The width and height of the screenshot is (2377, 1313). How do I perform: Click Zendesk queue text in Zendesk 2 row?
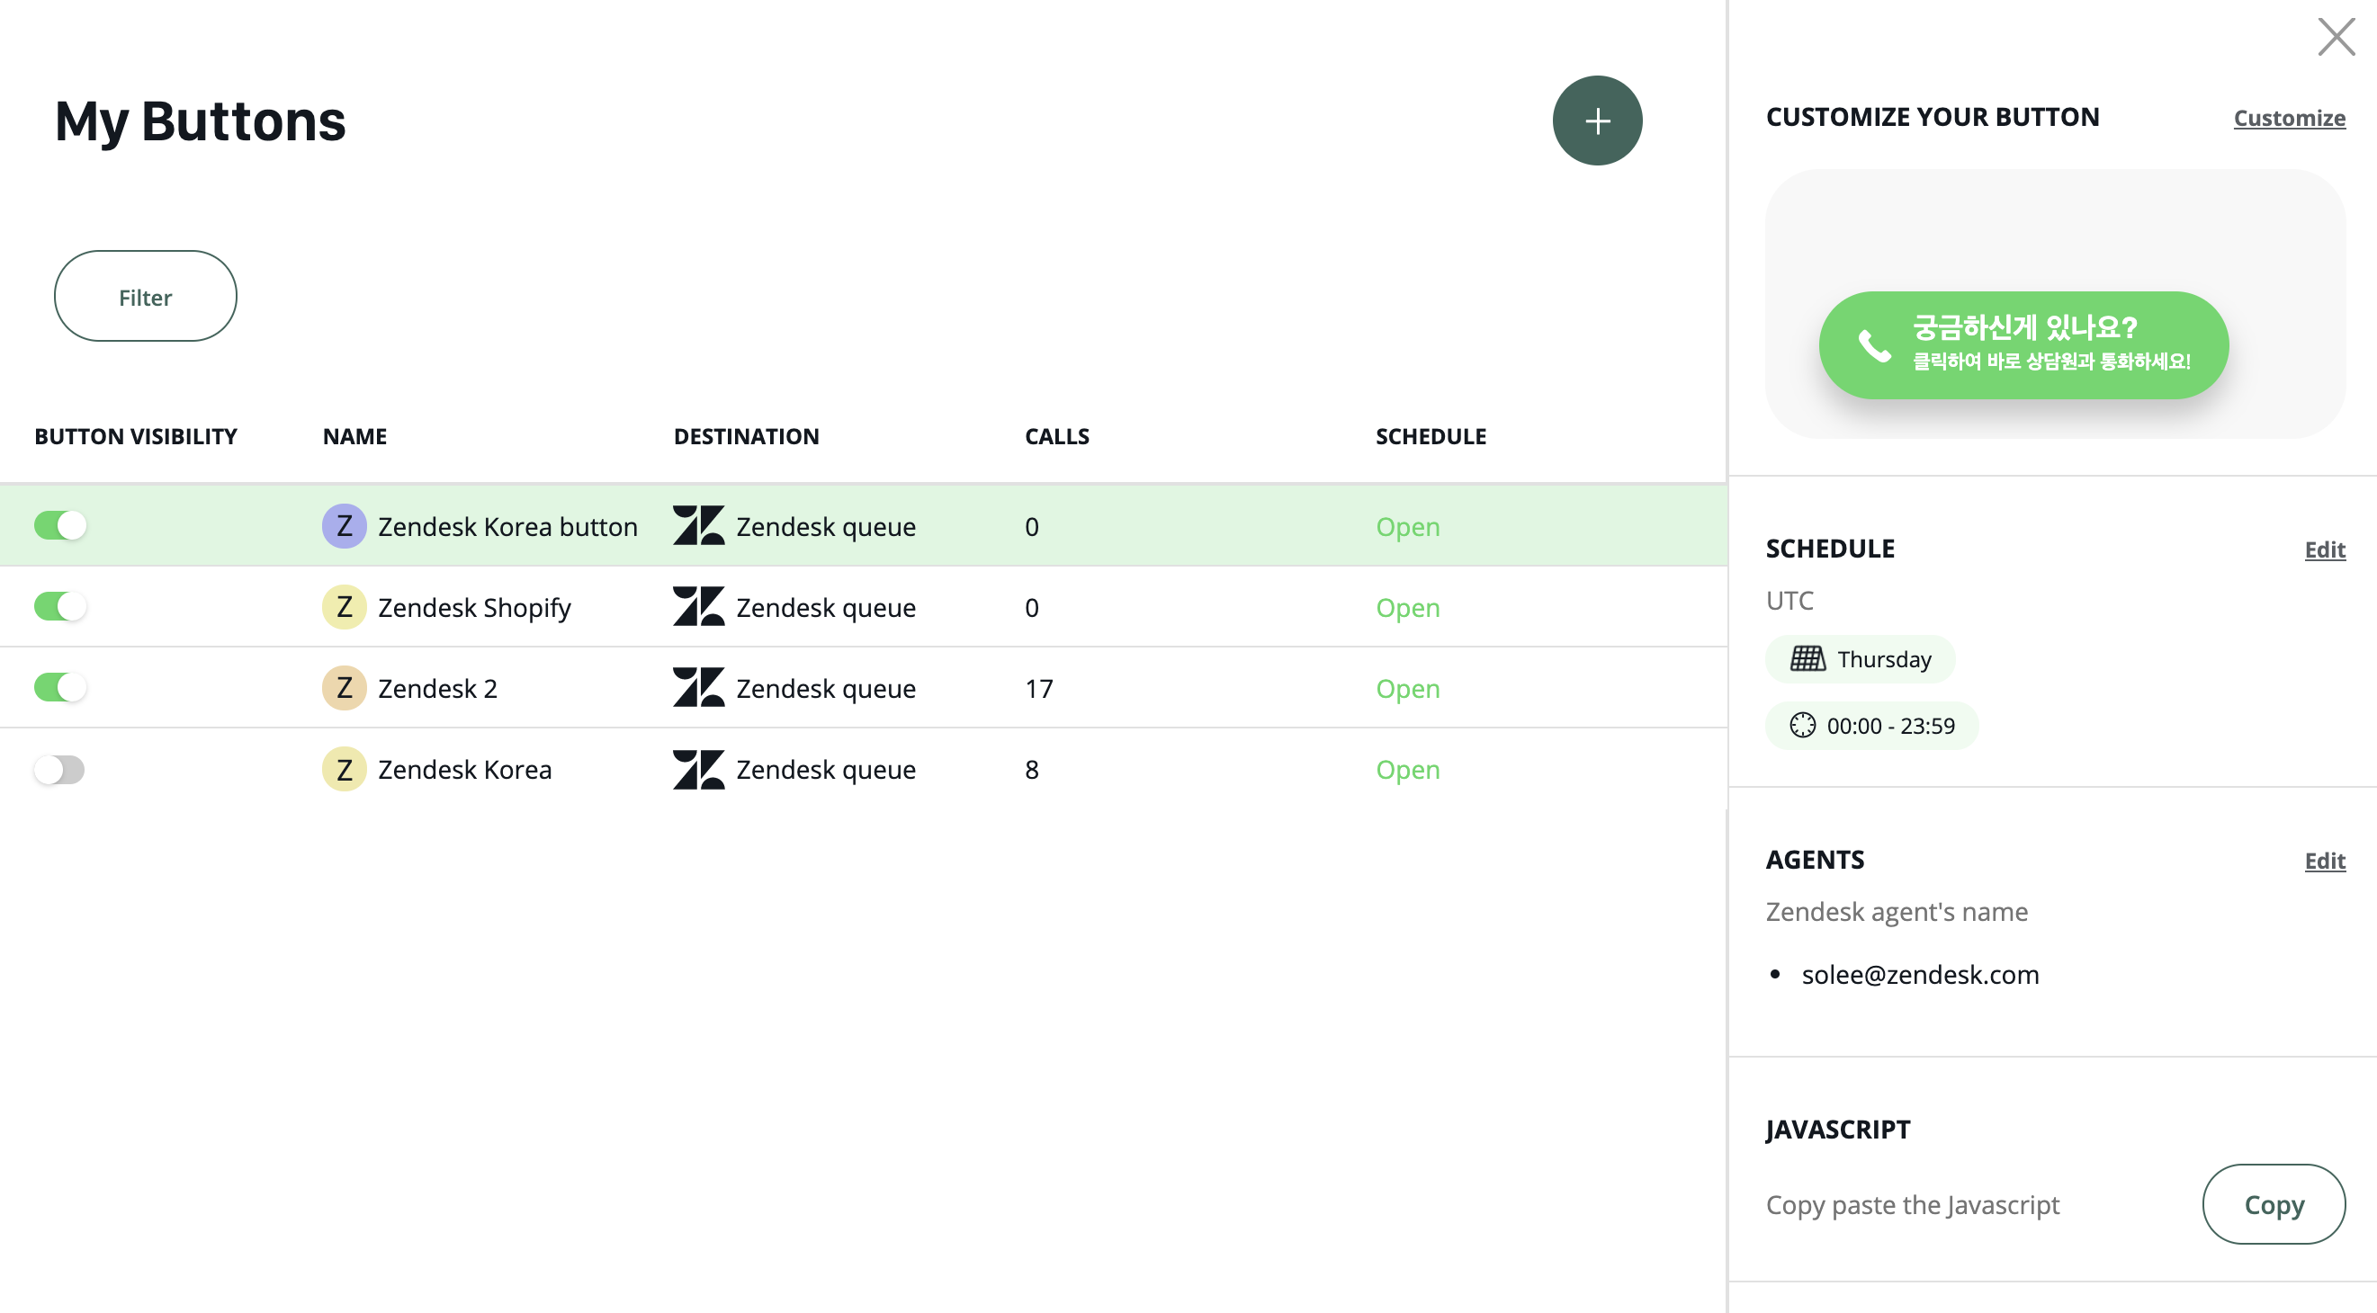click(x=826, y=689)
